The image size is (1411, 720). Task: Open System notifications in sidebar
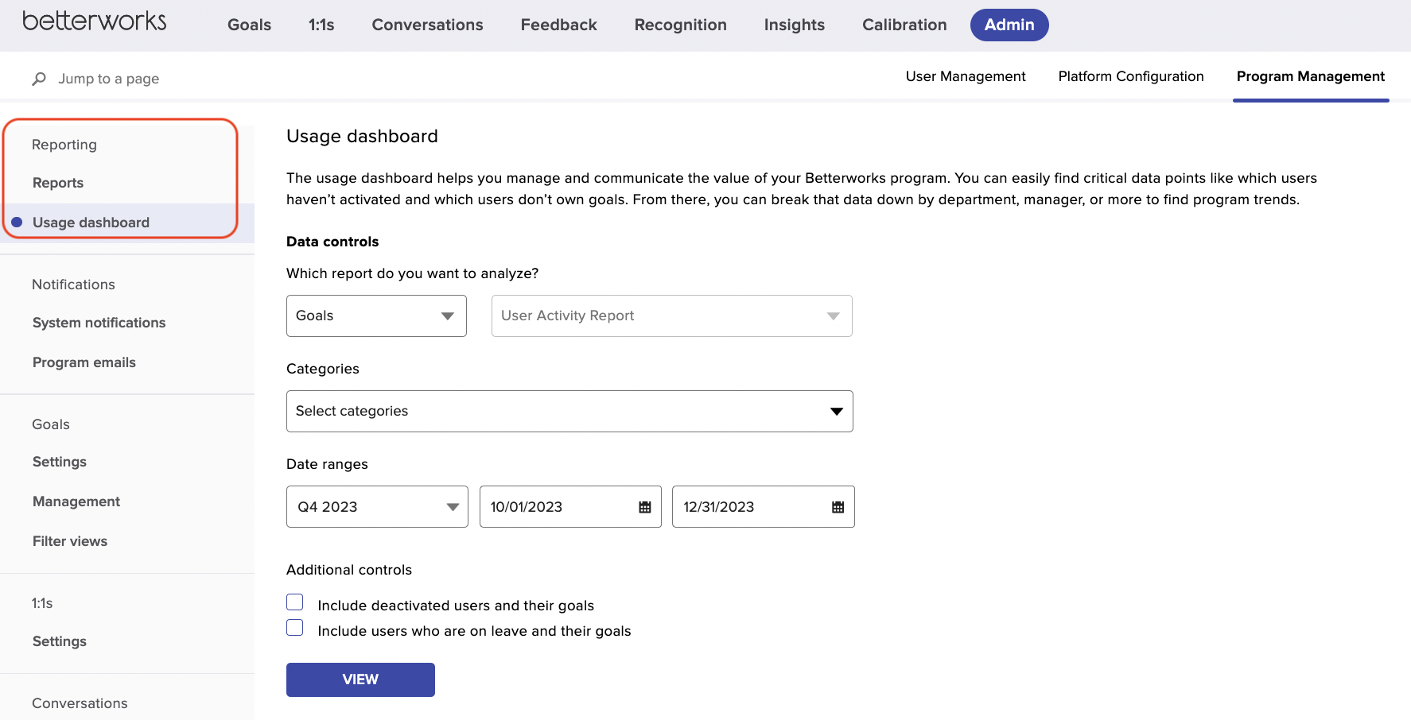click(x=99, y=323)
